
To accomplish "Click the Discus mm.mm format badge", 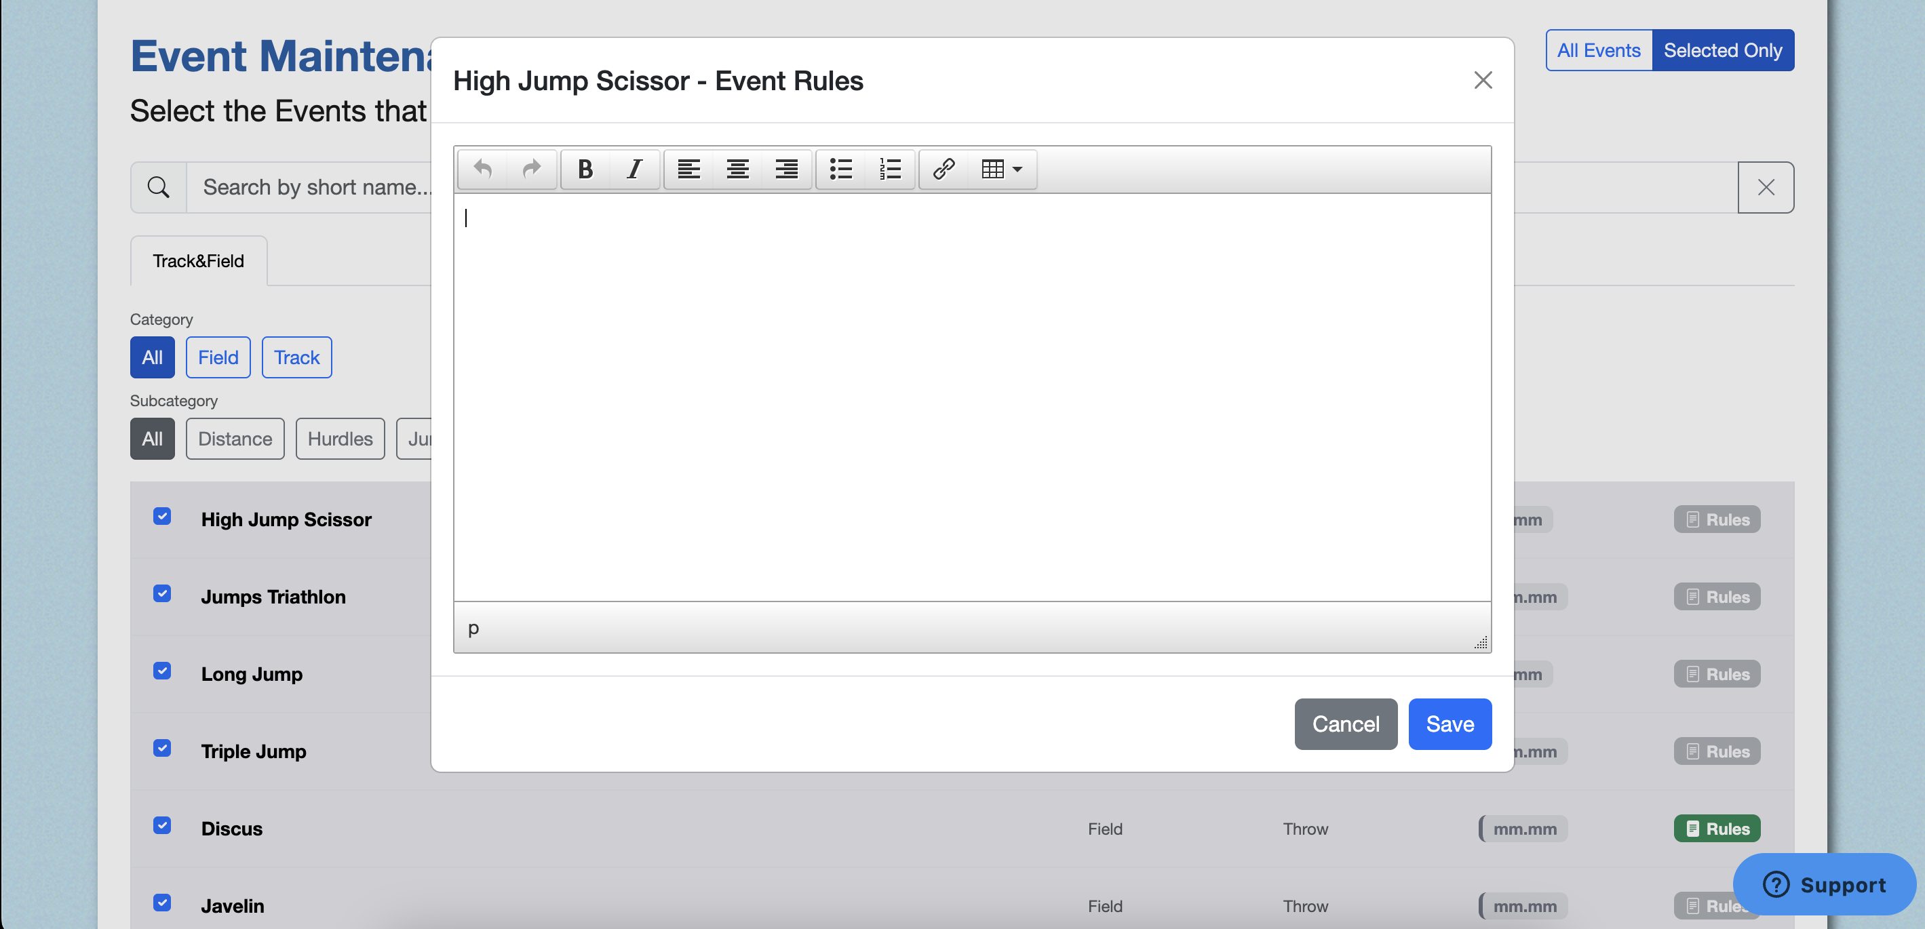I will point(1523,829).
